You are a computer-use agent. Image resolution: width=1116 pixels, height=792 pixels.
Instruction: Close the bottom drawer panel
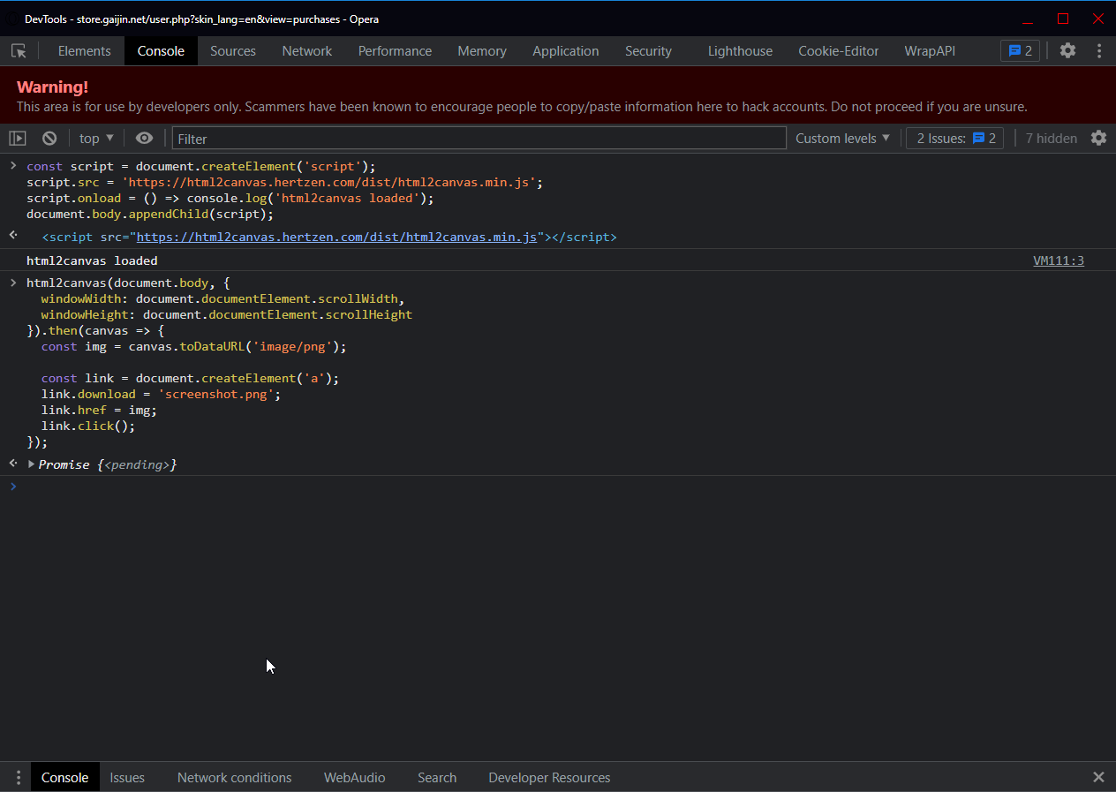tap(1098, 777)
